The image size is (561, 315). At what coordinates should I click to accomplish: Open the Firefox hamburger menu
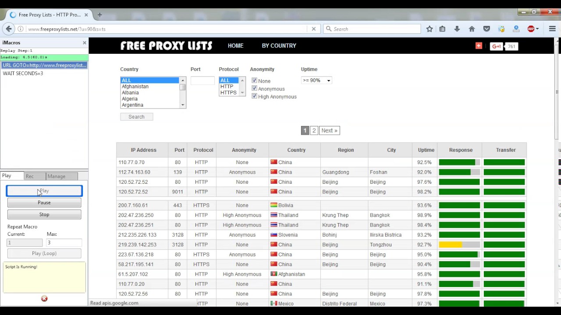click(552, 29)
